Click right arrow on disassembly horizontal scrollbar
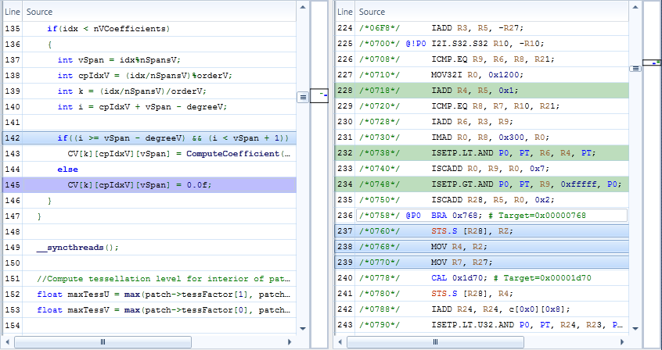Image resolution: width=662 pixels, height=350 pixels. coord(622,342)
